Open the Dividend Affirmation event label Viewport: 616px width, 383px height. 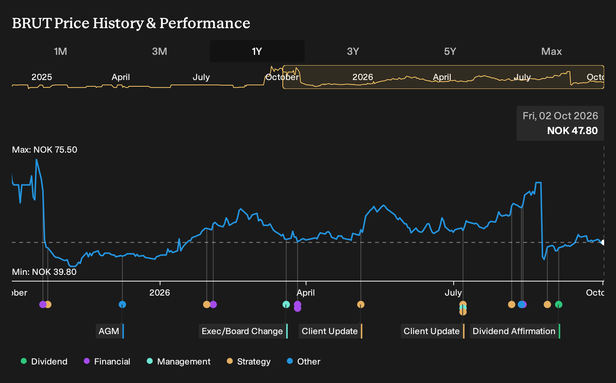pyautogui.click(x=515, y=331)
